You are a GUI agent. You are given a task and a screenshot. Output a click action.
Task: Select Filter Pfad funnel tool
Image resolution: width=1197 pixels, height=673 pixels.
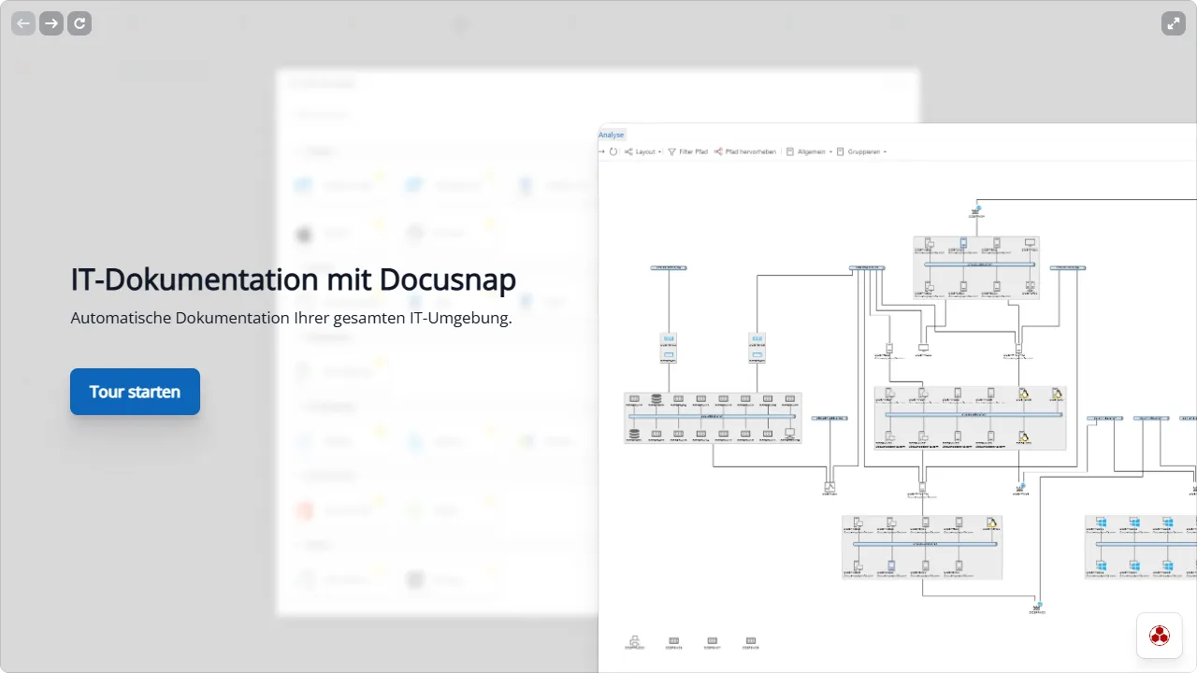click(x=687, y=151)
